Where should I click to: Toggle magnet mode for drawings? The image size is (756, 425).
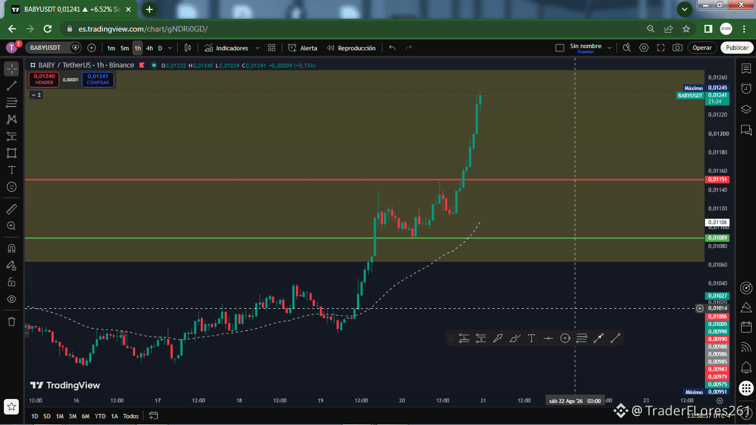pyautogui.click(x=12, y=248)
